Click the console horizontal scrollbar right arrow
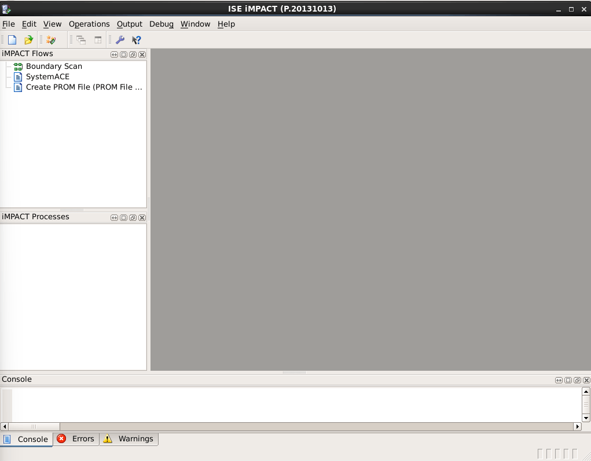Screen dimensions: 591x461 pyautogui.click(x=578, y=427)
